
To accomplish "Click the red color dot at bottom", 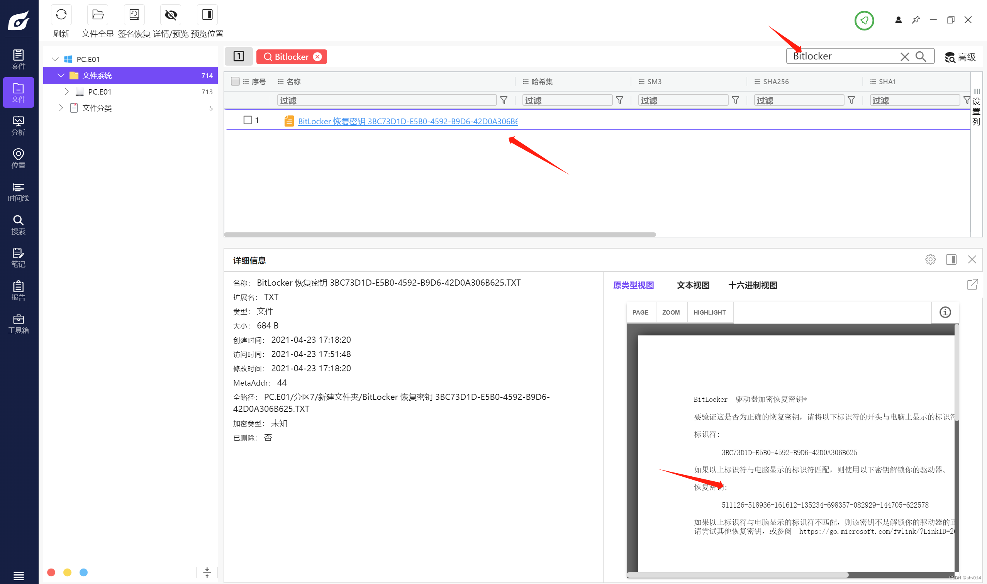I will (x=51, y=572).
